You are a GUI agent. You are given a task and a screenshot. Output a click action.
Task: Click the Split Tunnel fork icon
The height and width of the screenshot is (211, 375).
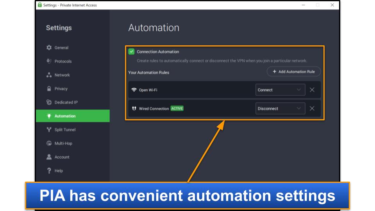point(49,130)
